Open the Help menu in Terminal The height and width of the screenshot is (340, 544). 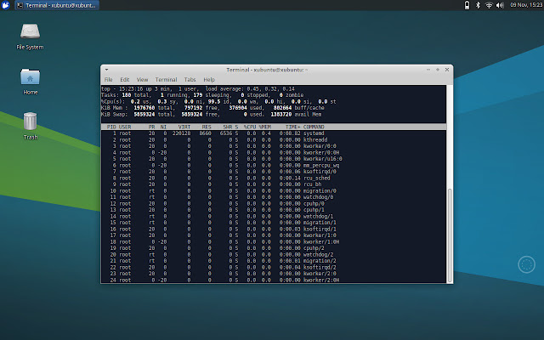pyautogui.click(x=209, y=79)
